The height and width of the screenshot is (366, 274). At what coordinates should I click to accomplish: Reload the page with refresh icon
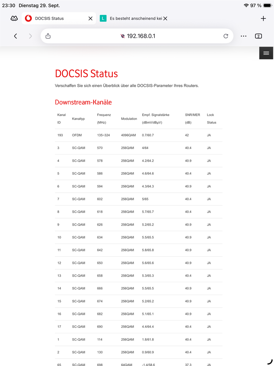tap(226, 36)
